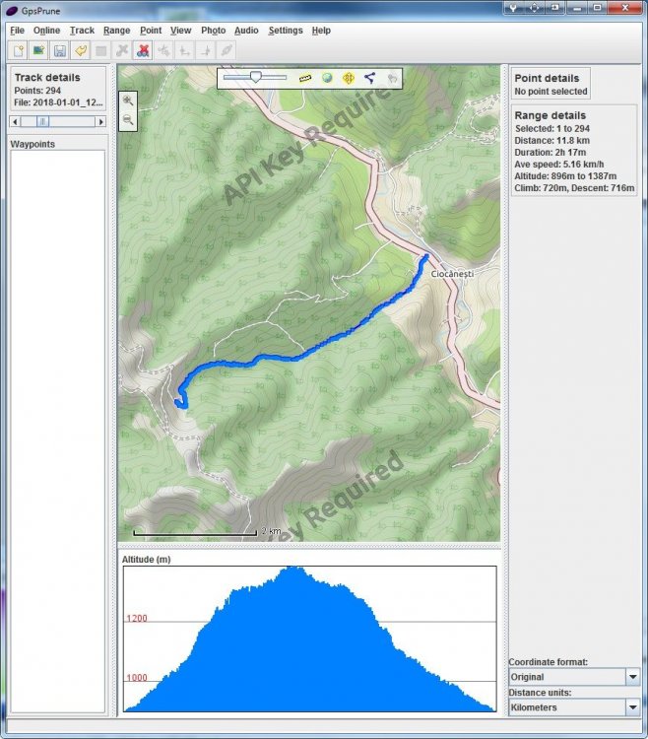This screenshot has height=739, width=648.
Task: Open the Help menu
Action: point(321,31)
